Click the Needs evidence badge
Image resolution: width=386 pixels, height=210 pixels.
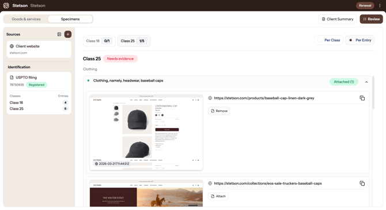pos(120,59)
